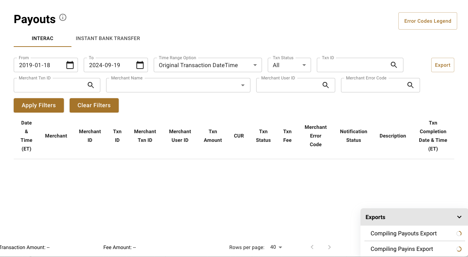Open the To date calendar picker

click(x=140, y=65)
